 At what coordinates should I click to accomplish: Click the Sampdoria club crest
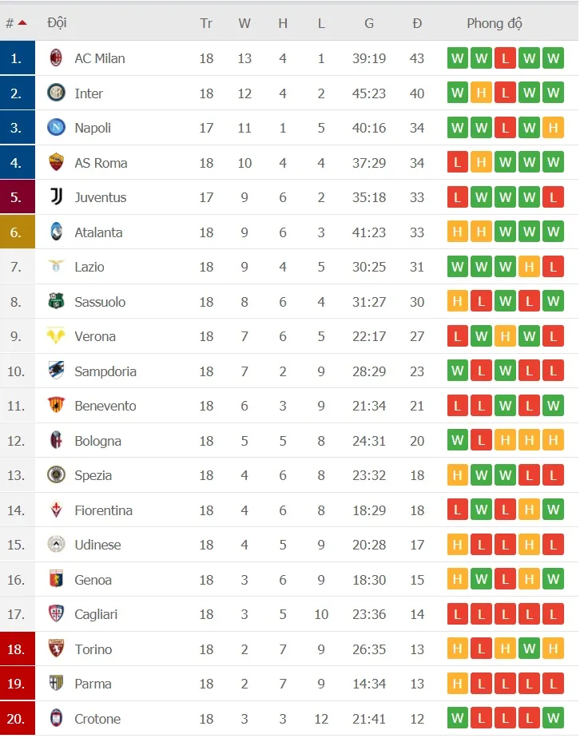pyautogui.click(x=56, y=371)
